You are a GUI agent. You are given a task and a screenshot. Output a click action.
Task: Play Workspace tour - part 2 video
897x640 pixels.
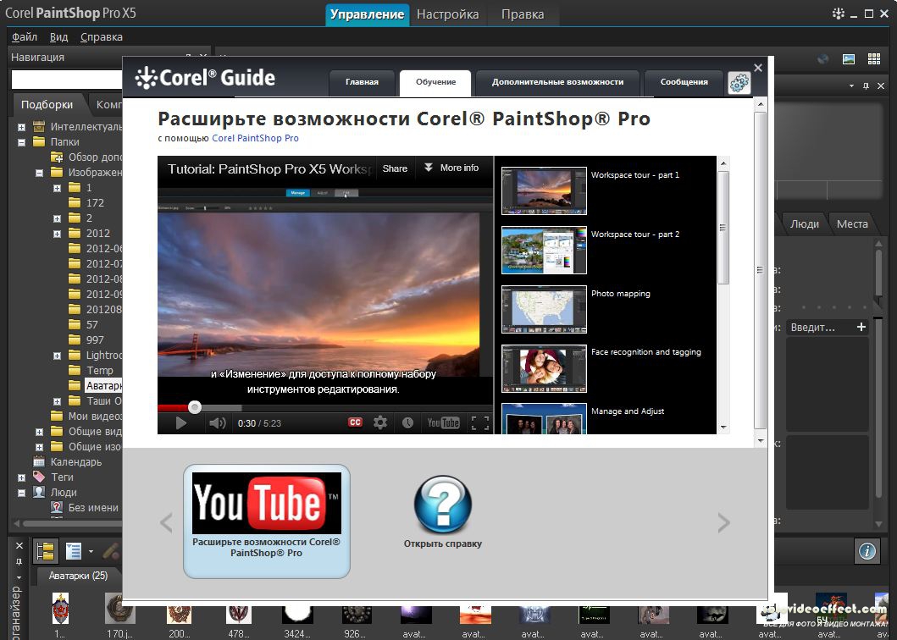click(x=544, y=250)
